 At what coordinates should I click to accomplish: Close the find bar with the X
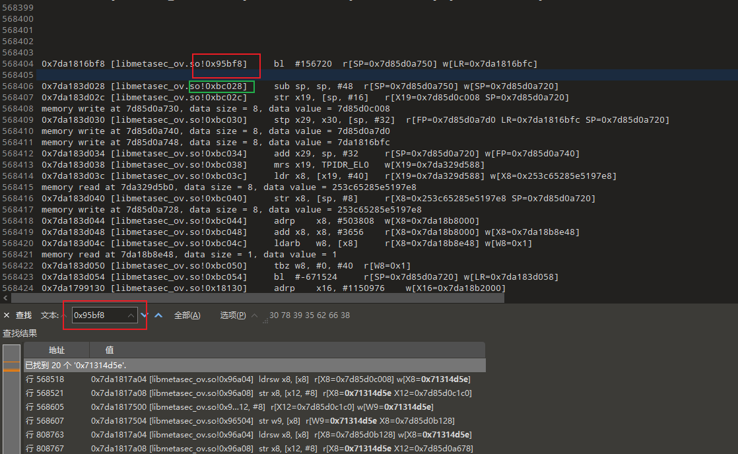(x=7, y=315)
